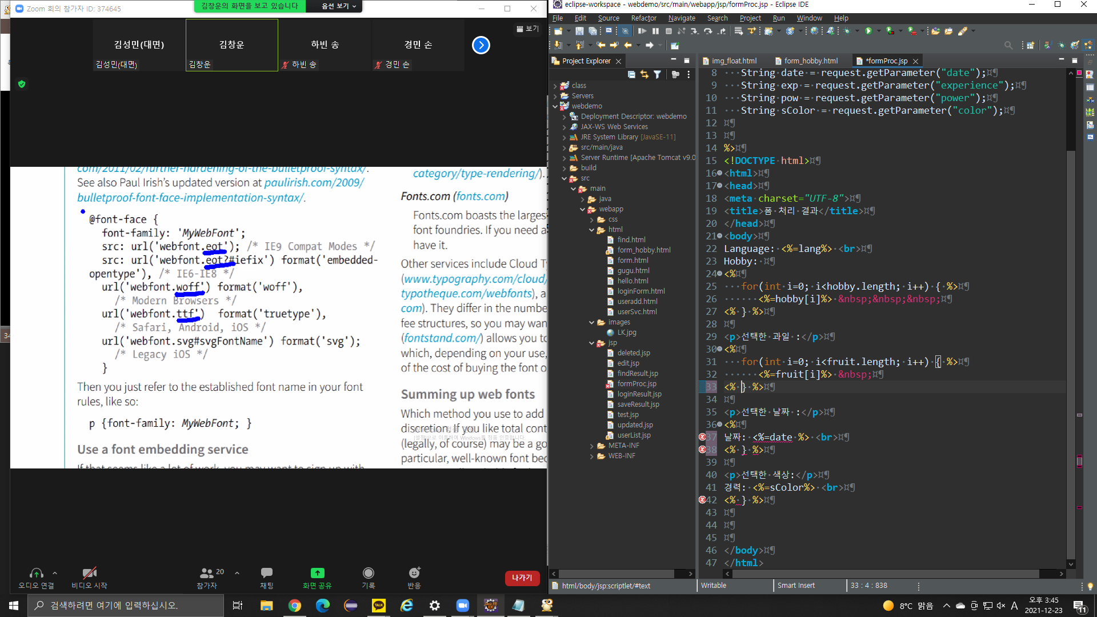This screenshot has width=1097, height=617.
Task: Open the Eclipse File menu
Action: [x=558, y=18]
